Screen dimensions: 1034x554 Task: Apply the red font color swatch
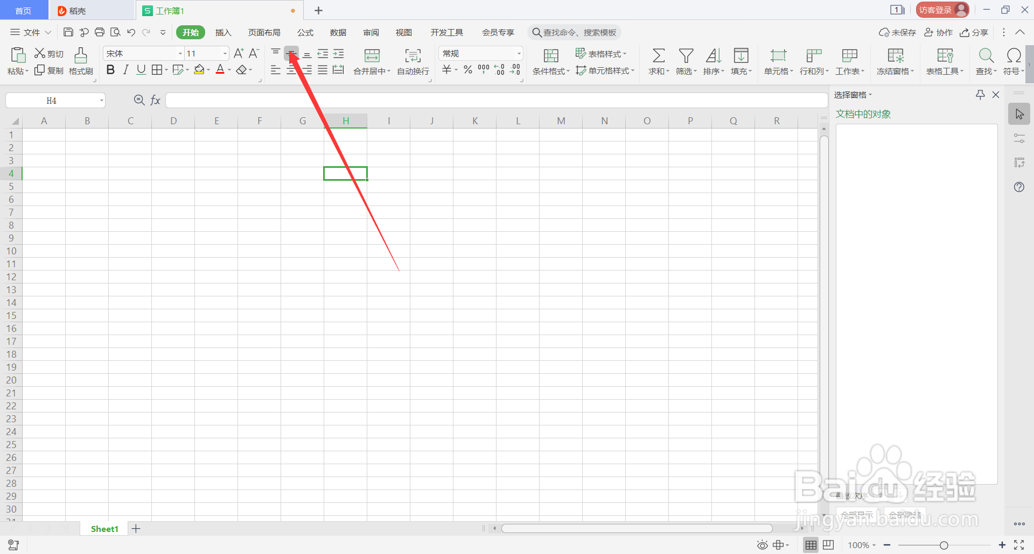pyautogui.click(x=220, y=70)
